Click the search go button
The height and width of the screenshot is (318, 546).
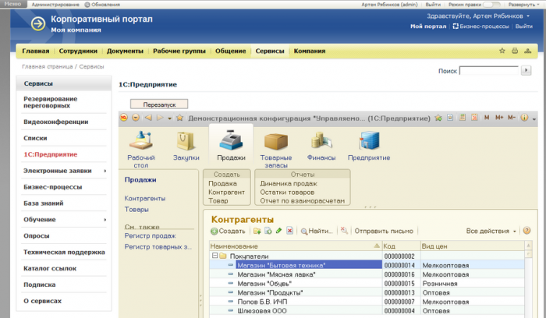(526, 70)
